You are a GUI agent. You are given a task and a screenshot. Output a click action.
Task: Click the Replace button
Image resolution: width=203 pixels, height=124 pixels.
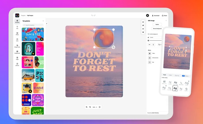157,25
